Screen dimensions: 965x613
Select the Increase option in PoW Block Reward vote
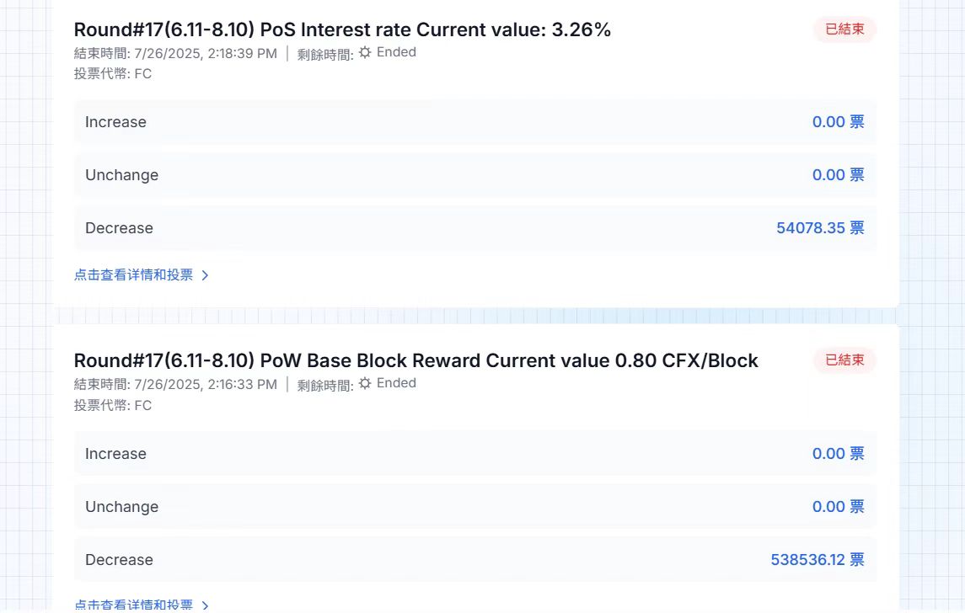click(x=475, y=453)
